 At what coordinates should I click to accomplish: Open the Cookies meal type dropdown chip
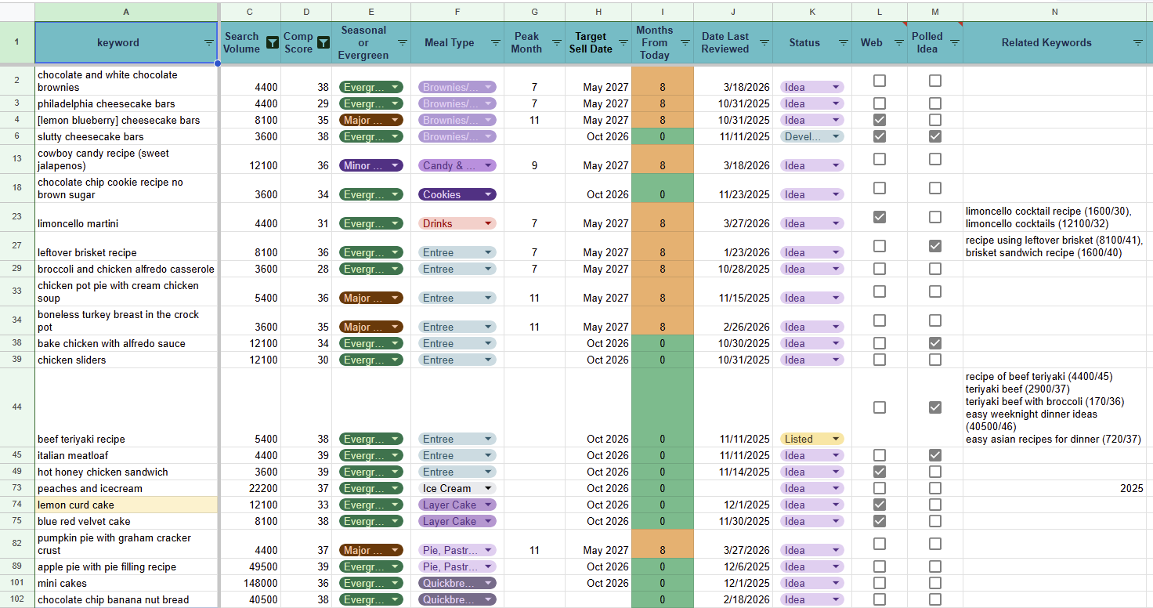(457, 194)
